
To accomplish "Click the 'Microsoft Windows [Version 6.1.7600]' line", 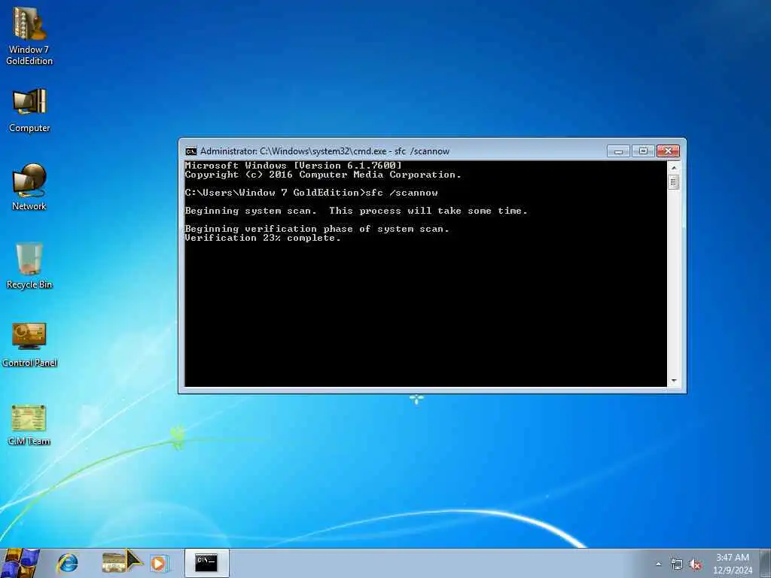I will (293, 166).
